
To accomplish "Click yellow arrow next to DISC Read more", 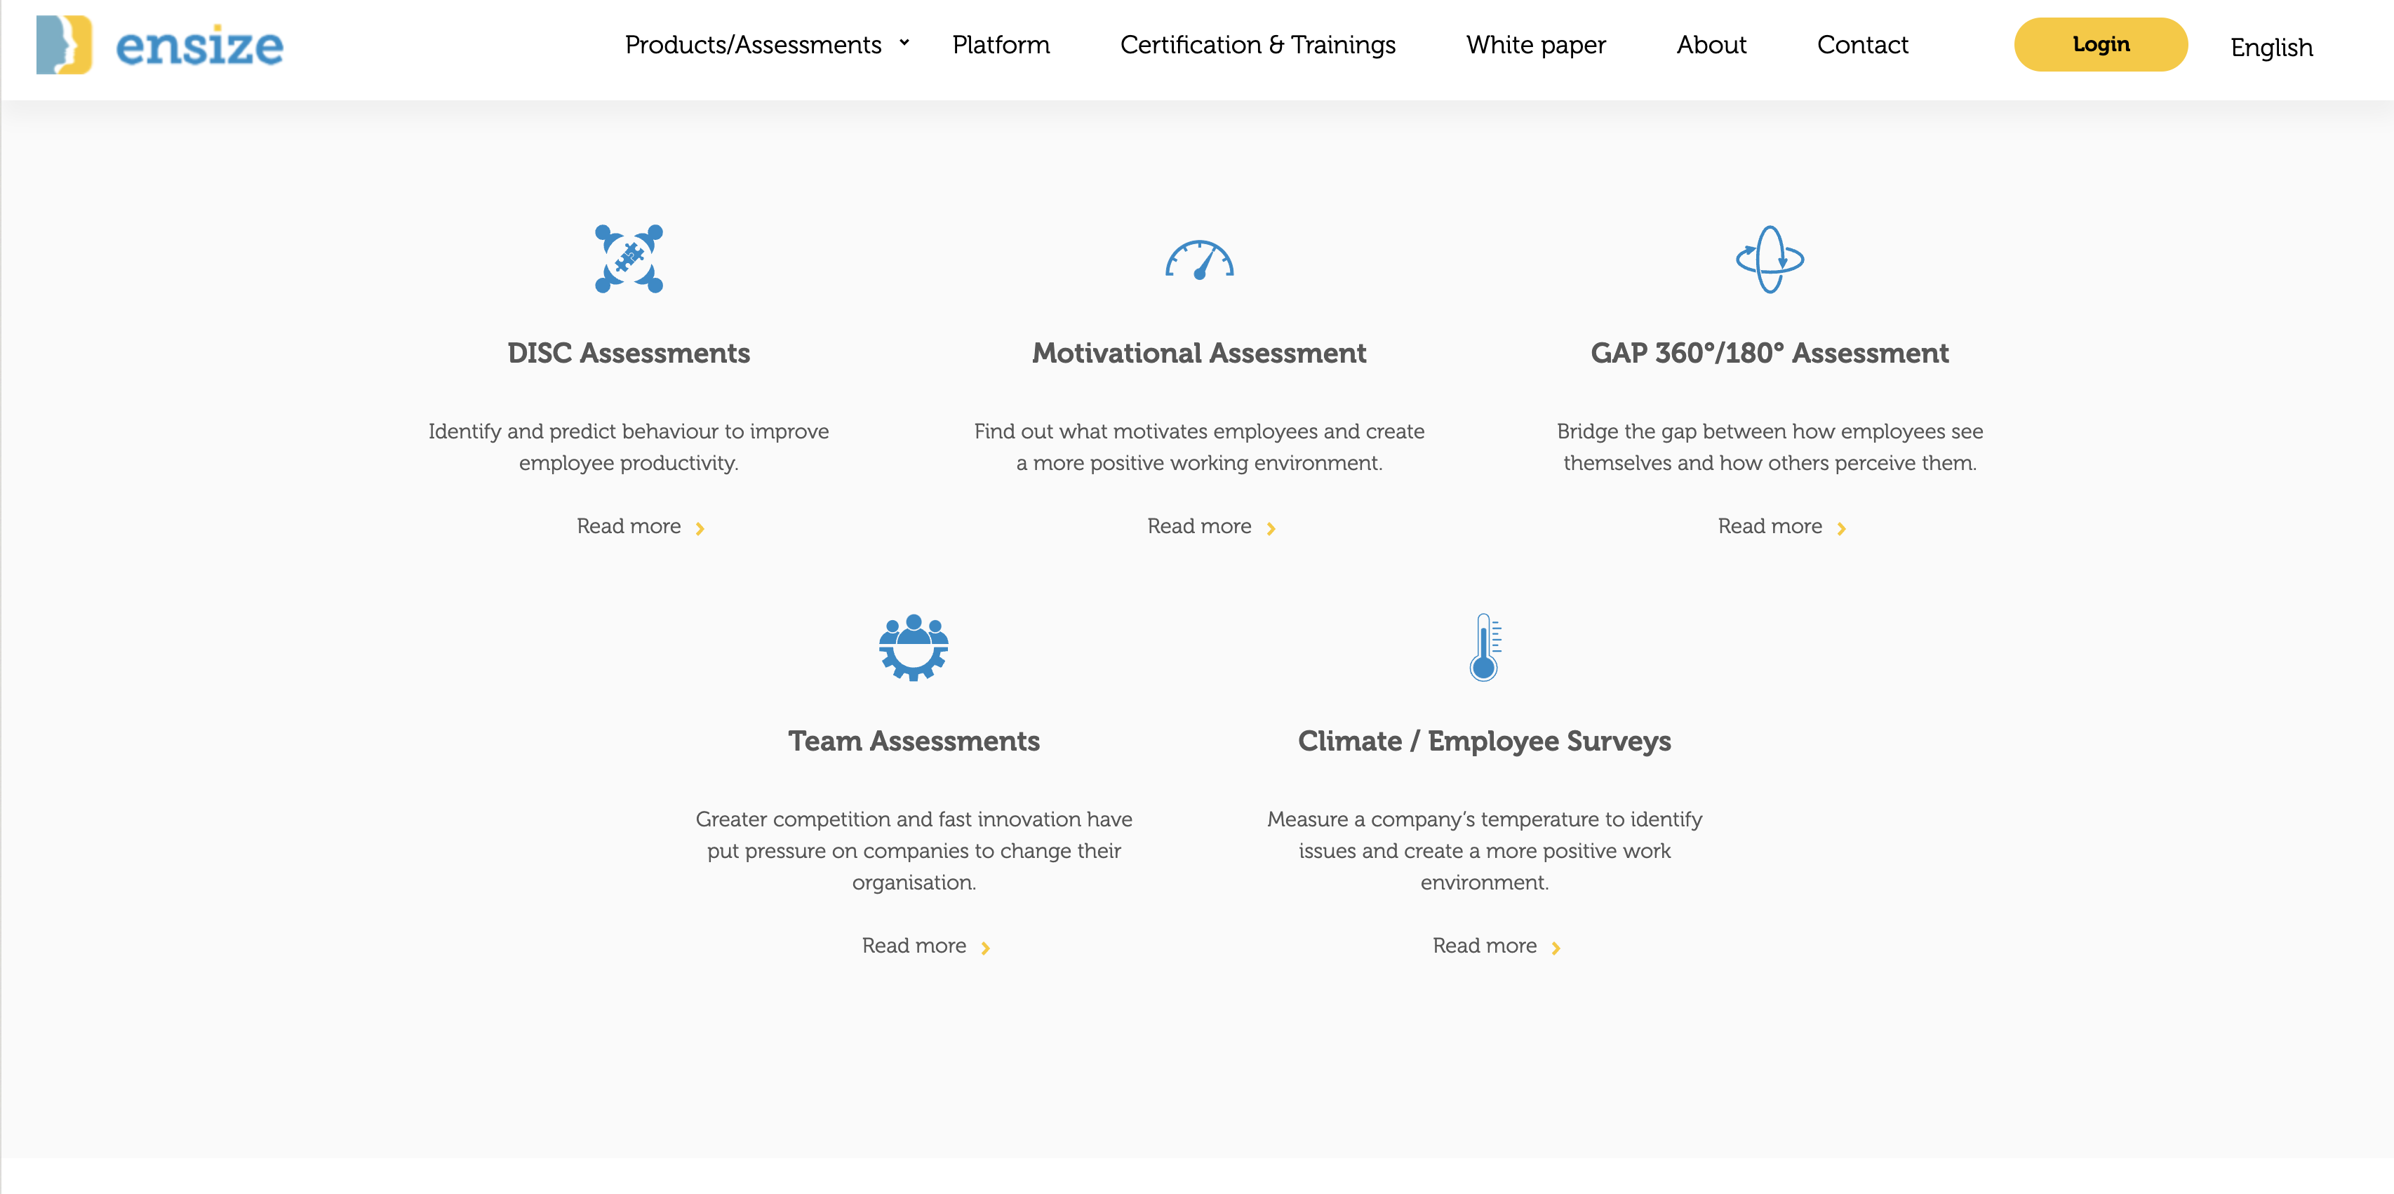I will [700, 529].
